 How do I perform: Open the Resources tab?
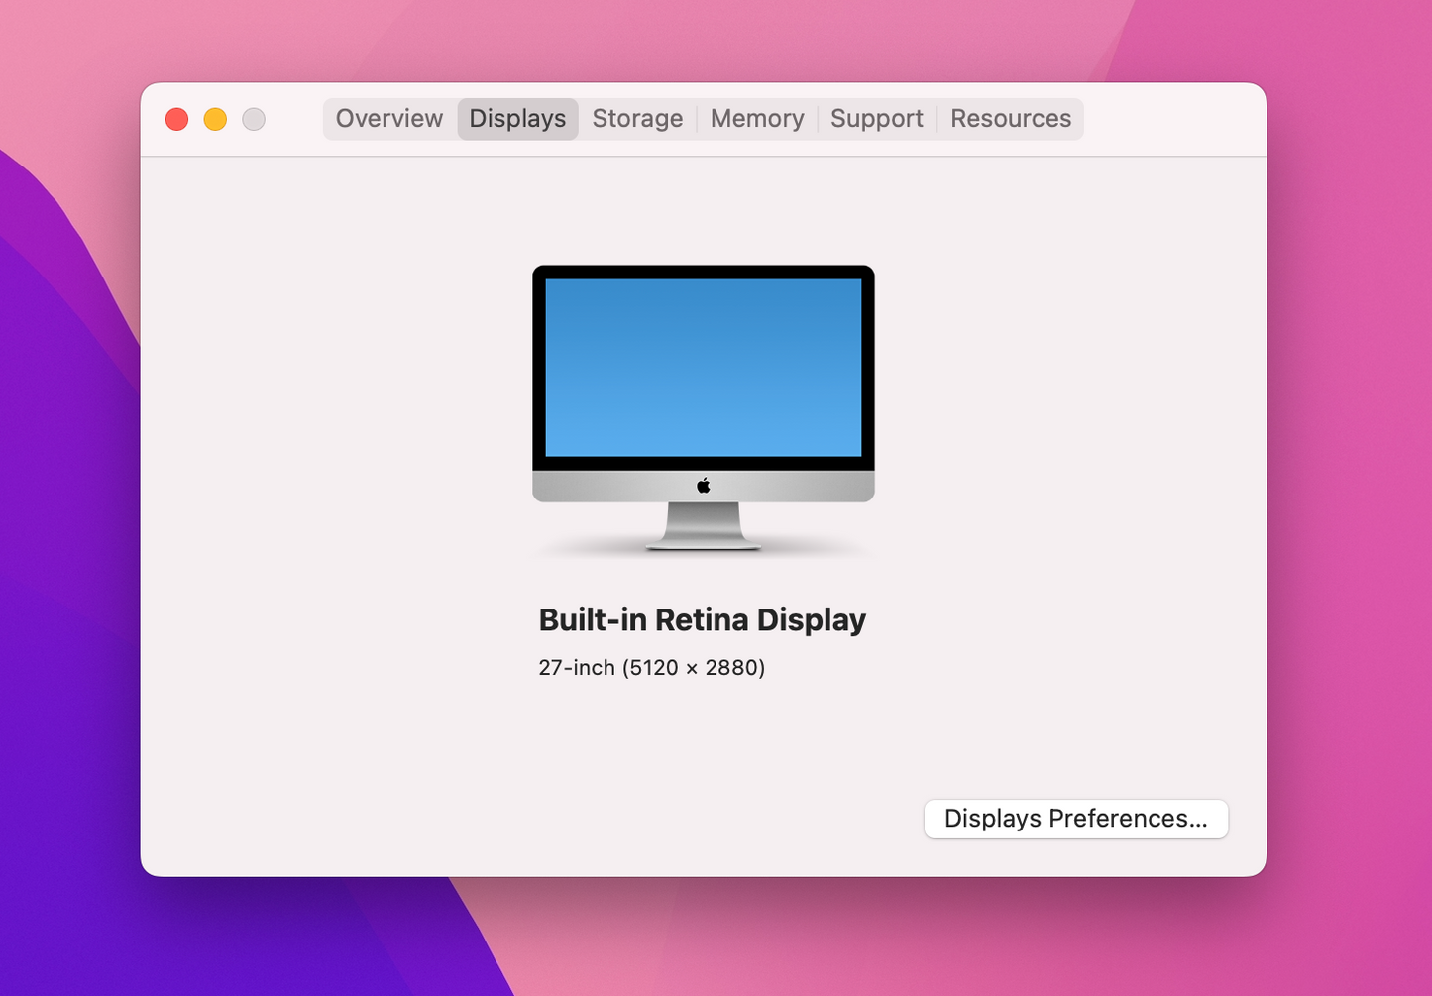1011,118
